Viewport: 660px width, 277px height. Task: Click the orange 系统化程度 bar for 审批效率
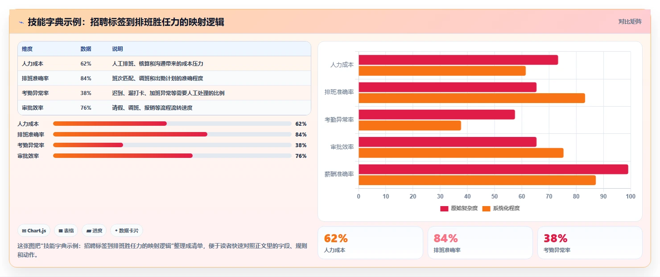(461, 153)
